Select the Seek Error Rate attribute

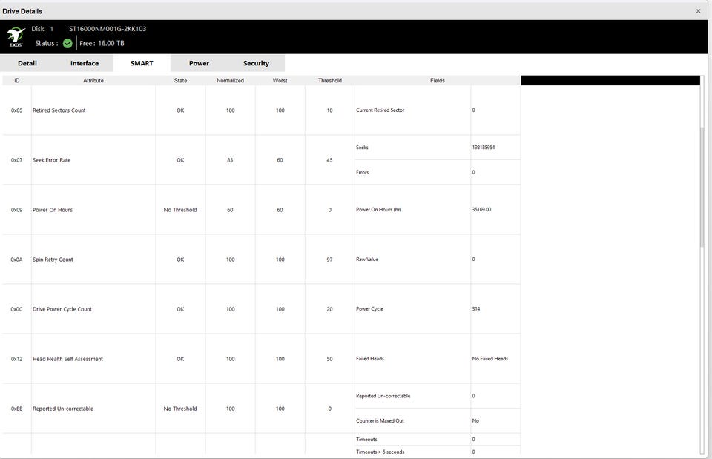click(x=51, y=160)
